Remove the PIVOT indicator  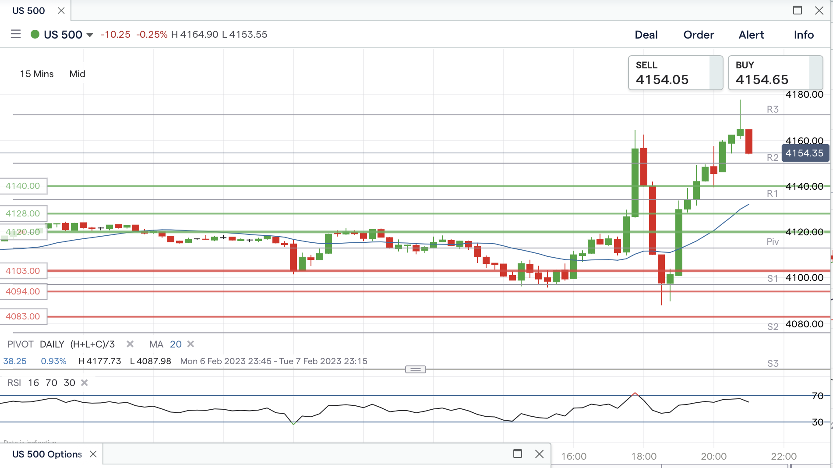pyautogui.click(x=130, y=344)
